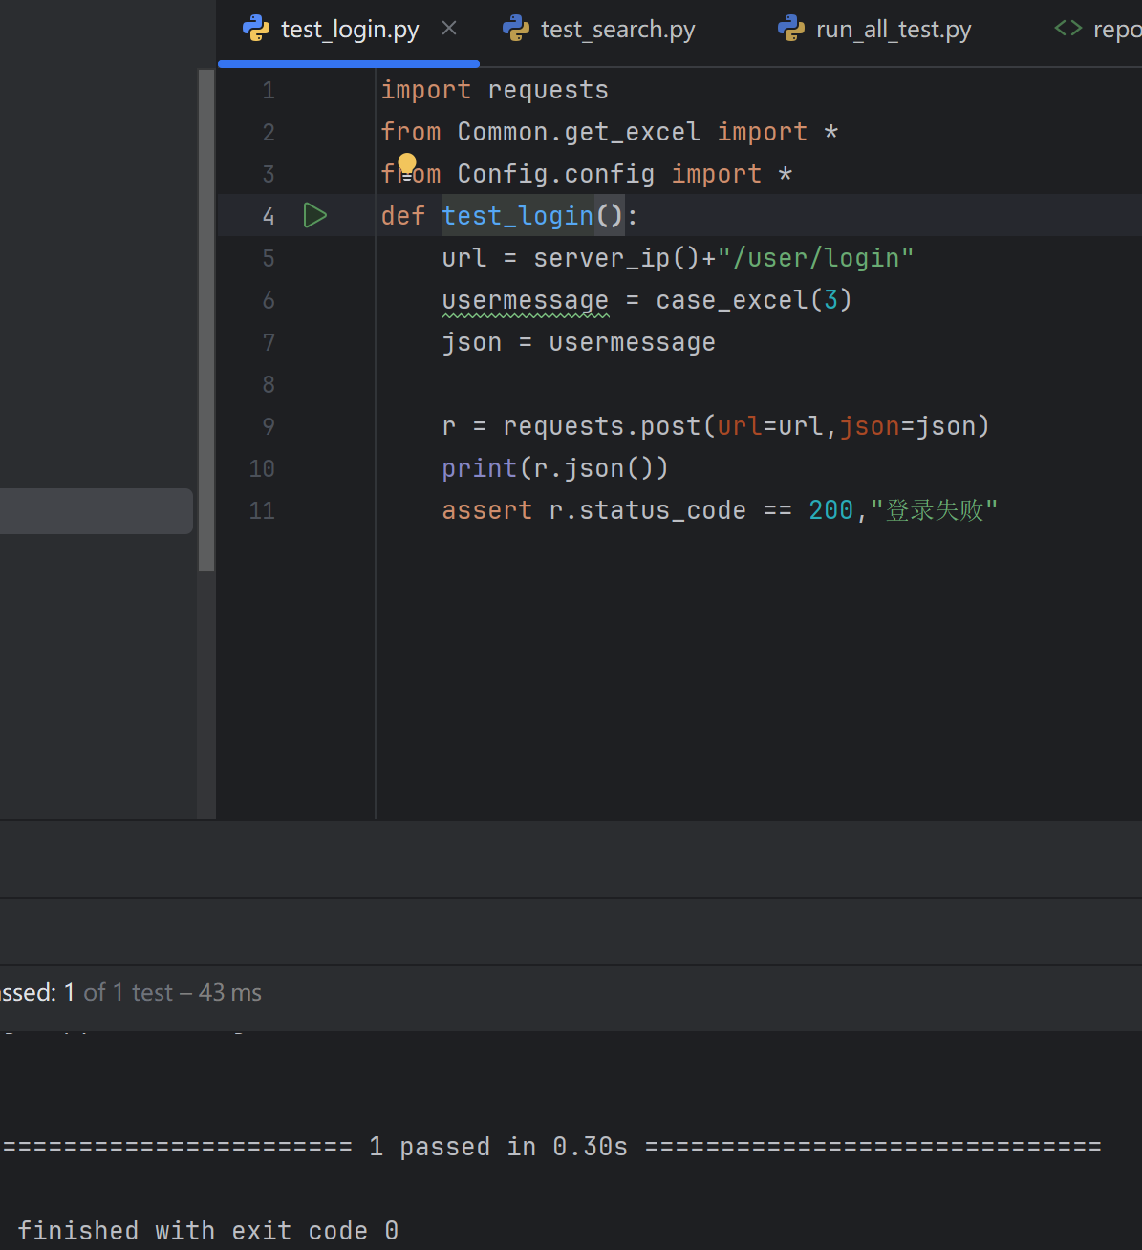Click the assert keyword on line 11
The width and height of the screenshot is (1142, 1250).
(x=487, y=510)
